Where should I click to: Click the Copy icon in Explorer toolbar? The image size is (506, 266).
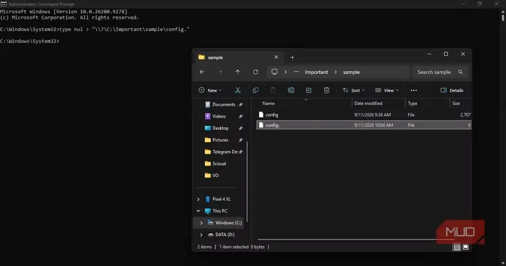[256, 90]
